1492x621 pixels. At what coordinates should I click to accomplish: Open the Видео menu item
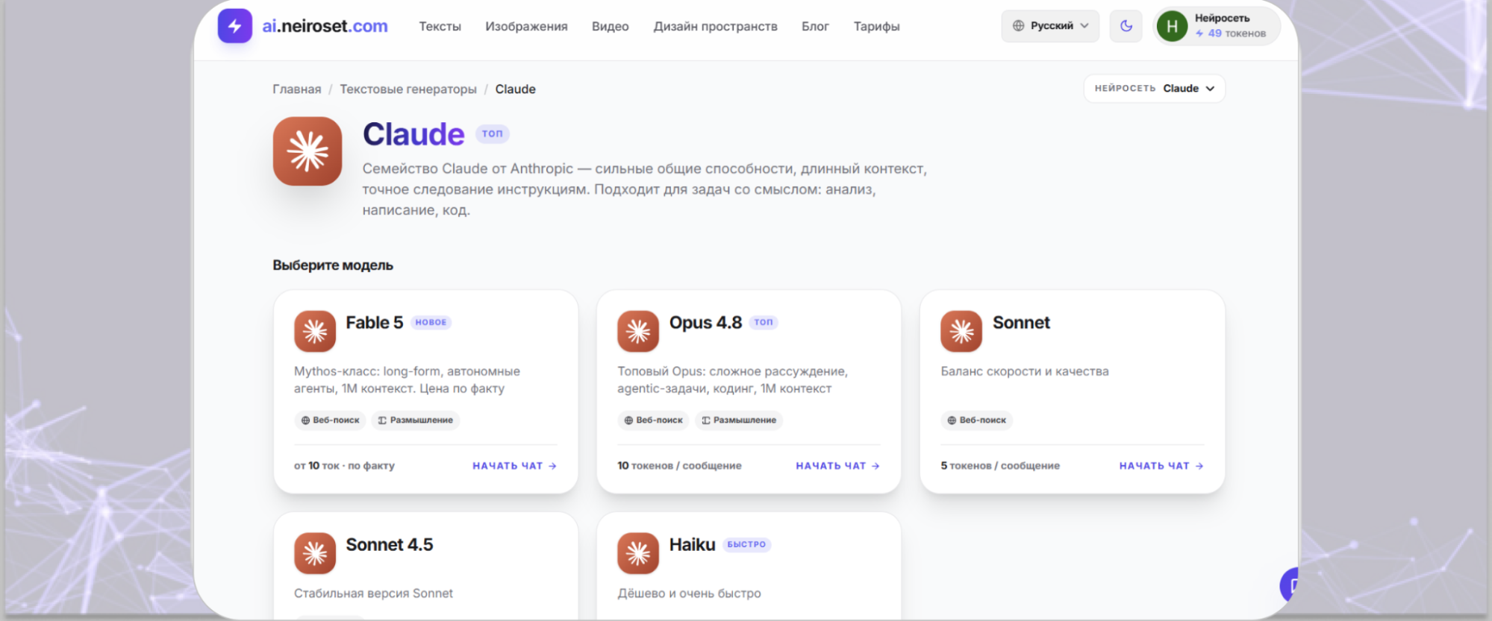610,26
